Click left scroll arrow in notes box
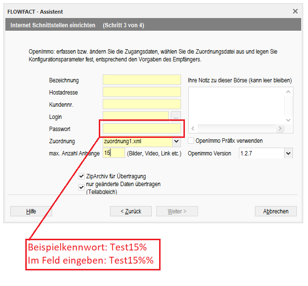308x286 pixels. pyautogui.click(x=193, y=129)
